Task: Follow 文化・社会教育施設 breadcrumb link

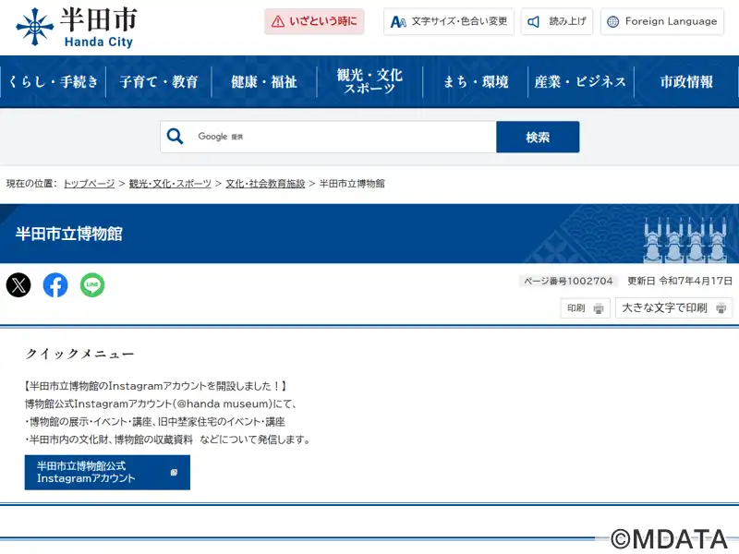Action: [265, 184]
